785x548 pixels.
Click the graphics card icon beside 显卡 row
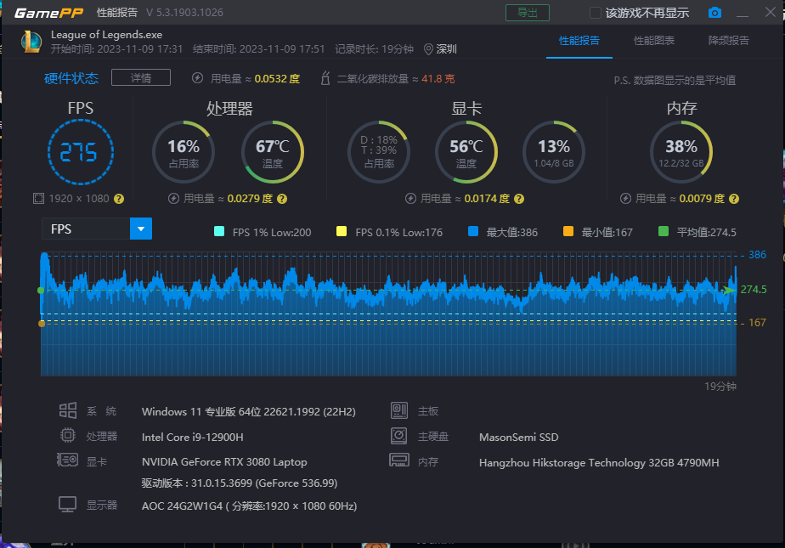point(68,460)
